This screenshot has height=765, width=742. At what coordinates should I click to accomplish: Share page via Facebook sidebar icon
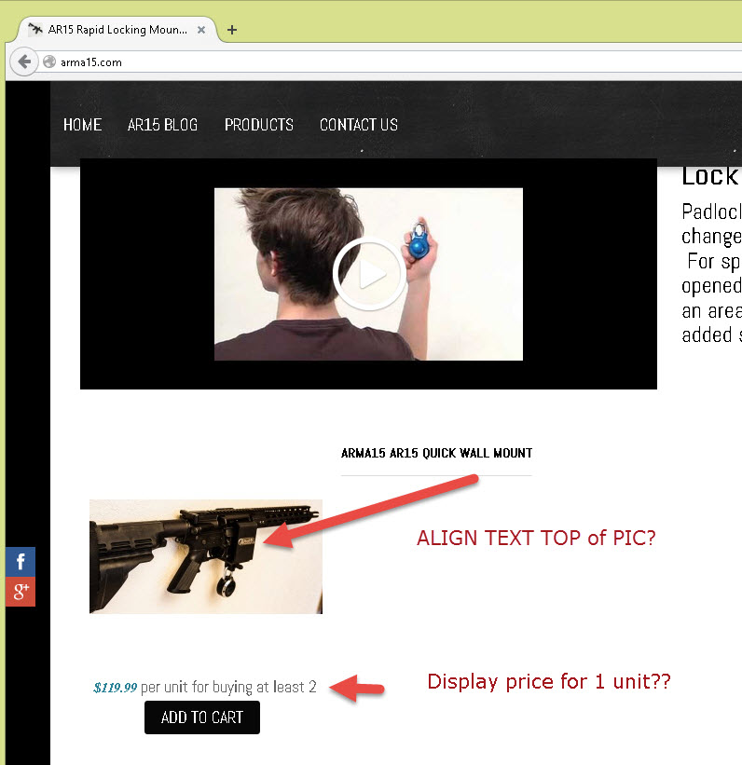click(21, 562)
